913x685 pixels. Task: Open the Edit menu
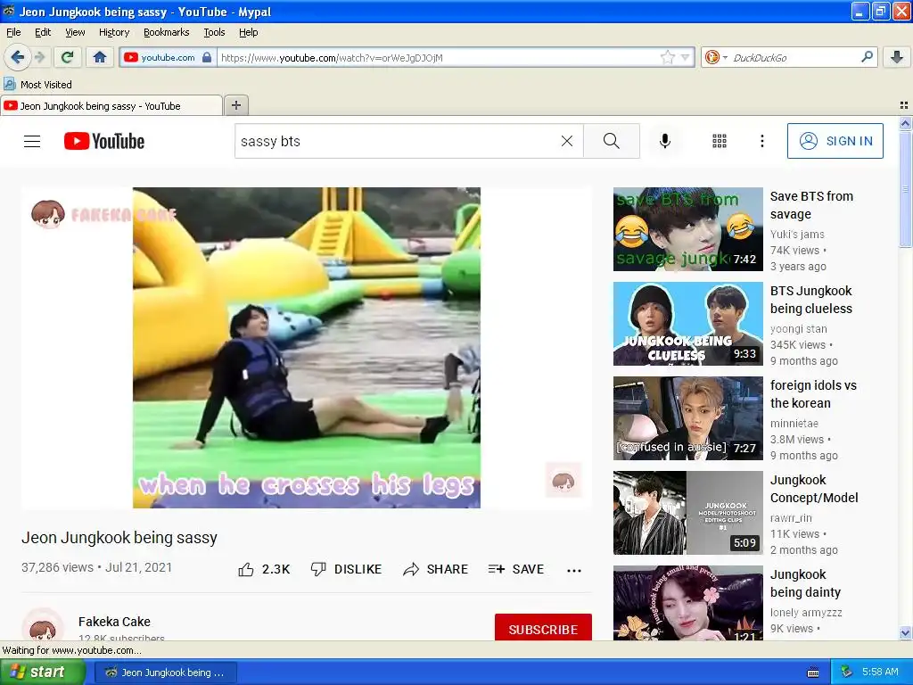pos(43,32)
